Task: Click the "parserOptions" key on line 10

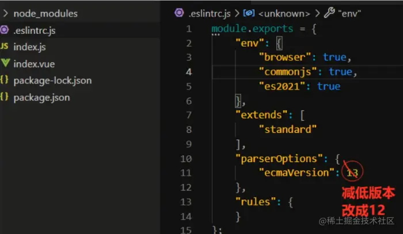Action: 279,159
